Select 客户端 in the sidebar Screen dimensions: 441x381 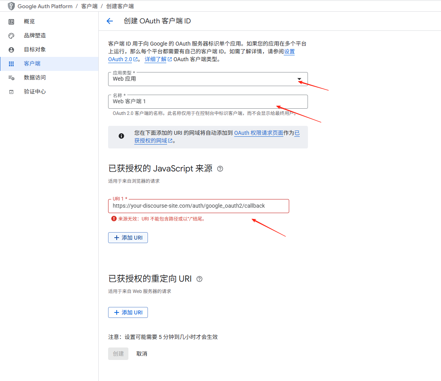(49, 64)
